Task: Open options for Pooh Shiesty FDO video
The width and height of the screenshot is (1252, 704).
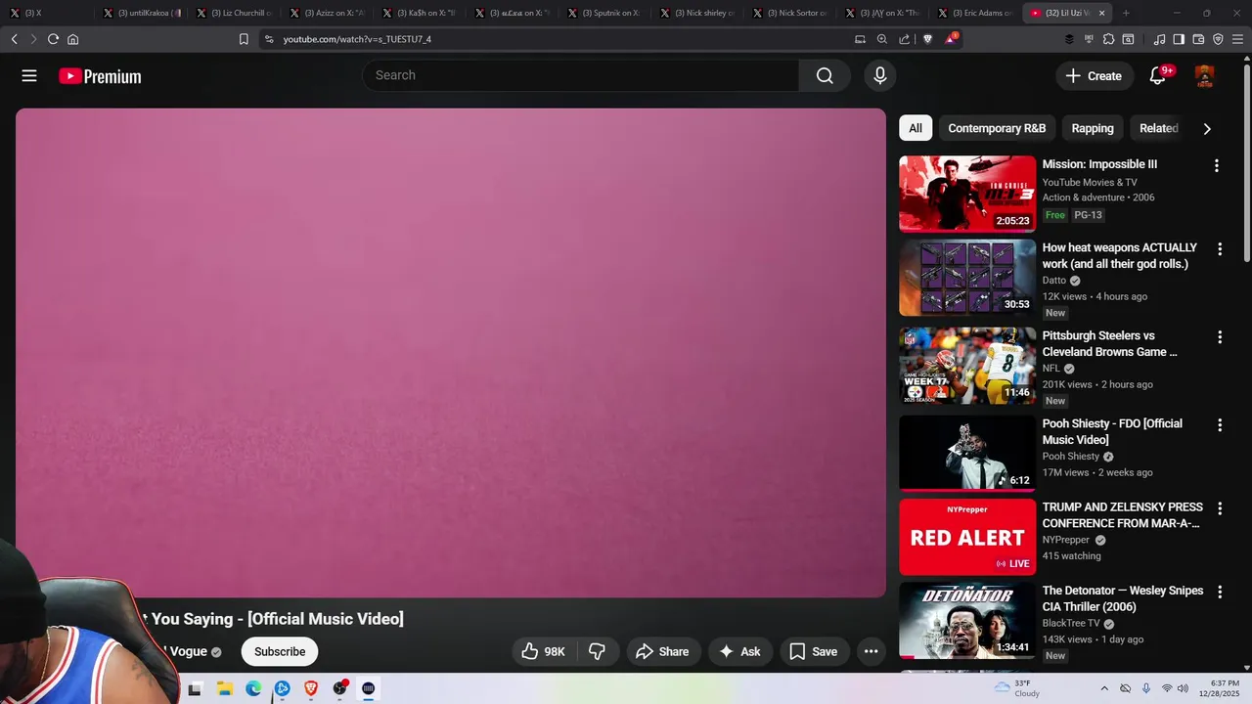Action: pos(1220,425)
